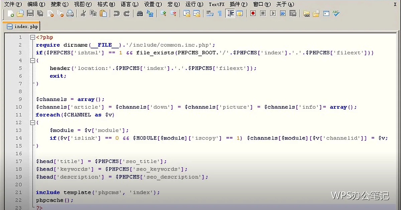Click the phpcache(); code line

[x=54, y=200]
